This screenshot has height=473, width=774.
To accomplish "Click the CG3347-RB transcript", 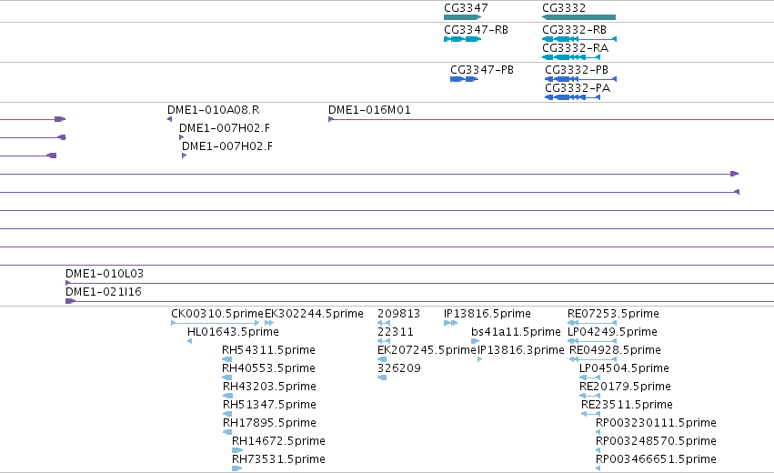I will 463,39.
